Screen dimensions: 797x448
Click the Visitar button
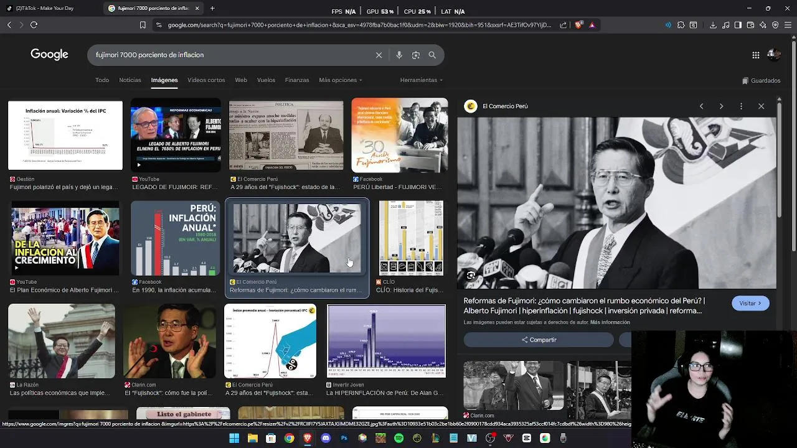pyautogui.click(x=751, y=303)
